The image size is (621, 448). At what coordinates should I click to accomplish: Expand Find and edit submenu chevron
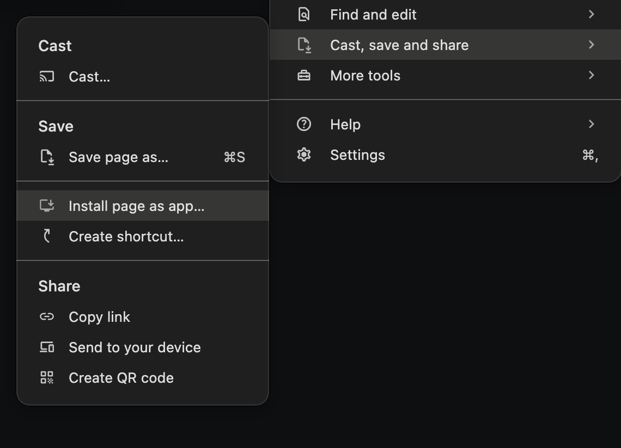click(591, 14)
